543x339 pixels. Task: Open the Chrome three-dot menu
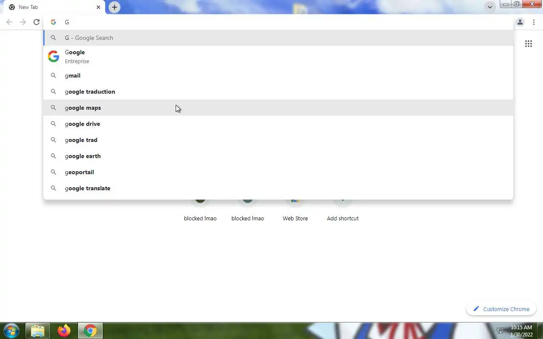tap(534, 22)
